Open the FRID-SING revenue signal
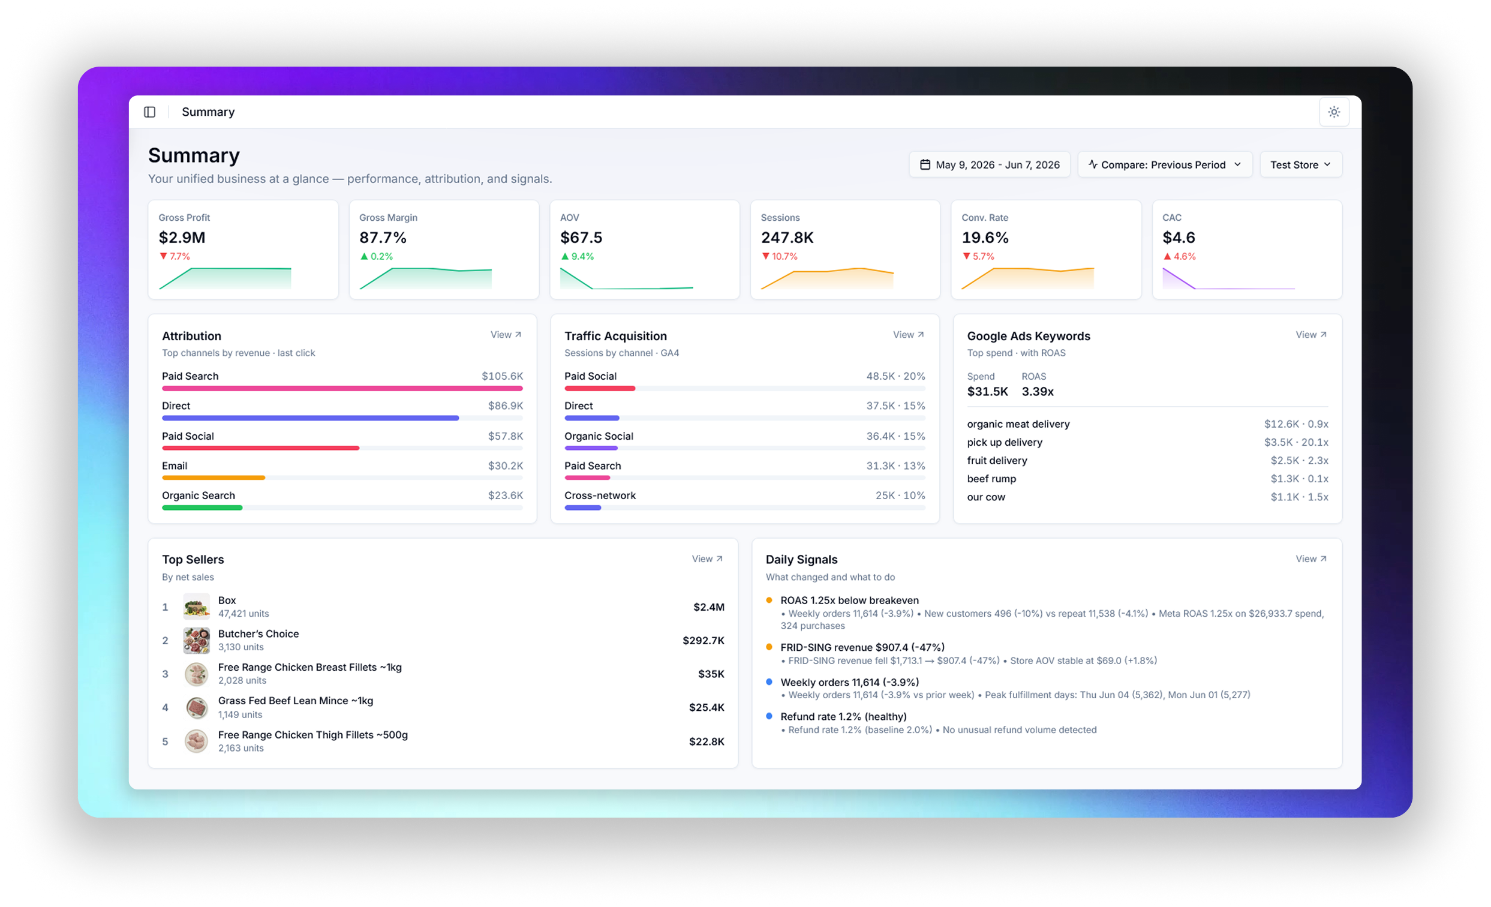Image resolution: width=1491 pixels, height=907 pixels. [862, 647]
